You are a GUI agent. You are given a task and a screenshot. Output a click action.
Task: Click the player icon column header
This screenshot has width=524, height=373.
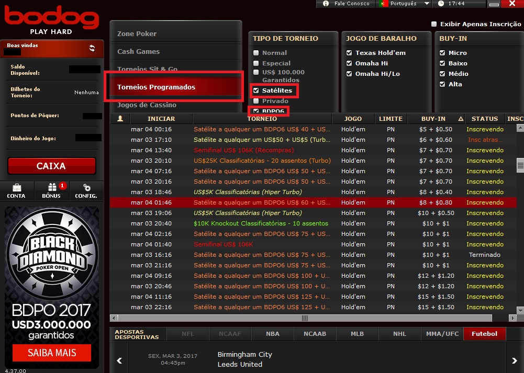[x=120, y=119]
